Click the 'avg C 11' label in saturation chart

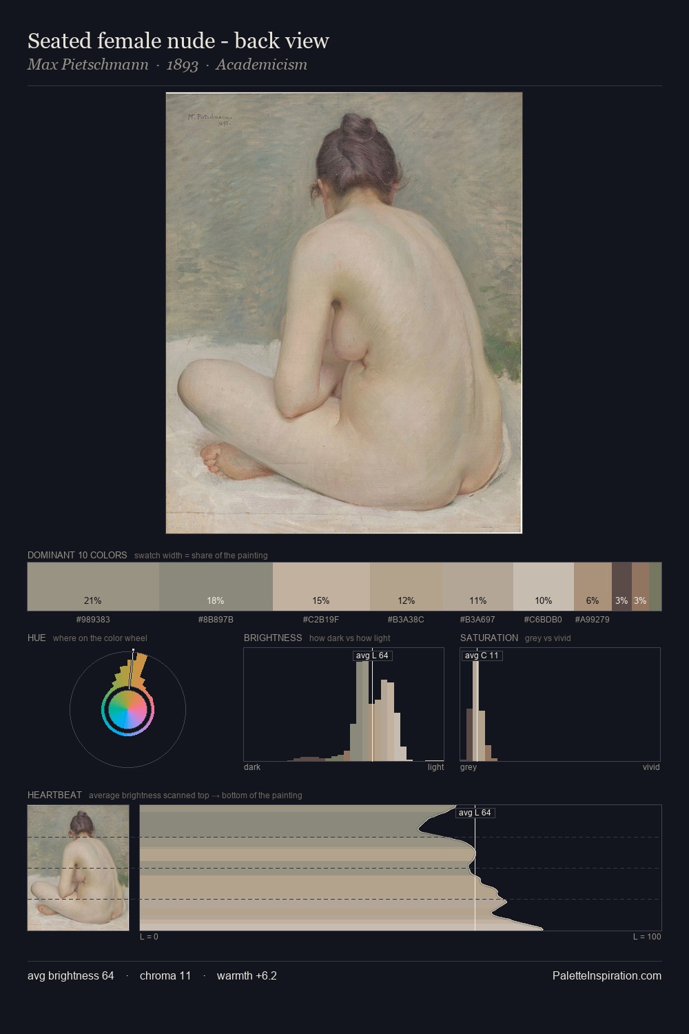482,656
